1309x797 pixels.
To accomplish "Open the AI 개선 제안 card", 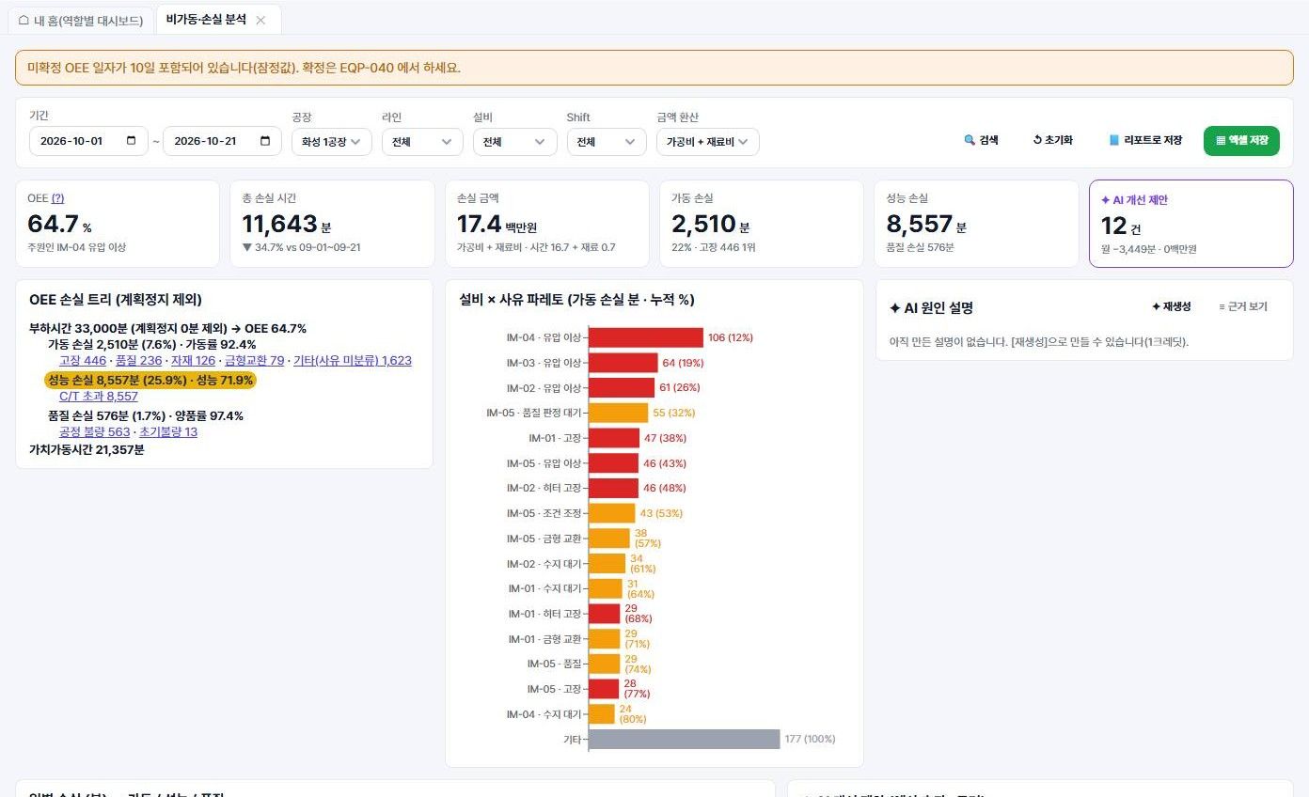I will click(x=1191, y=224).
